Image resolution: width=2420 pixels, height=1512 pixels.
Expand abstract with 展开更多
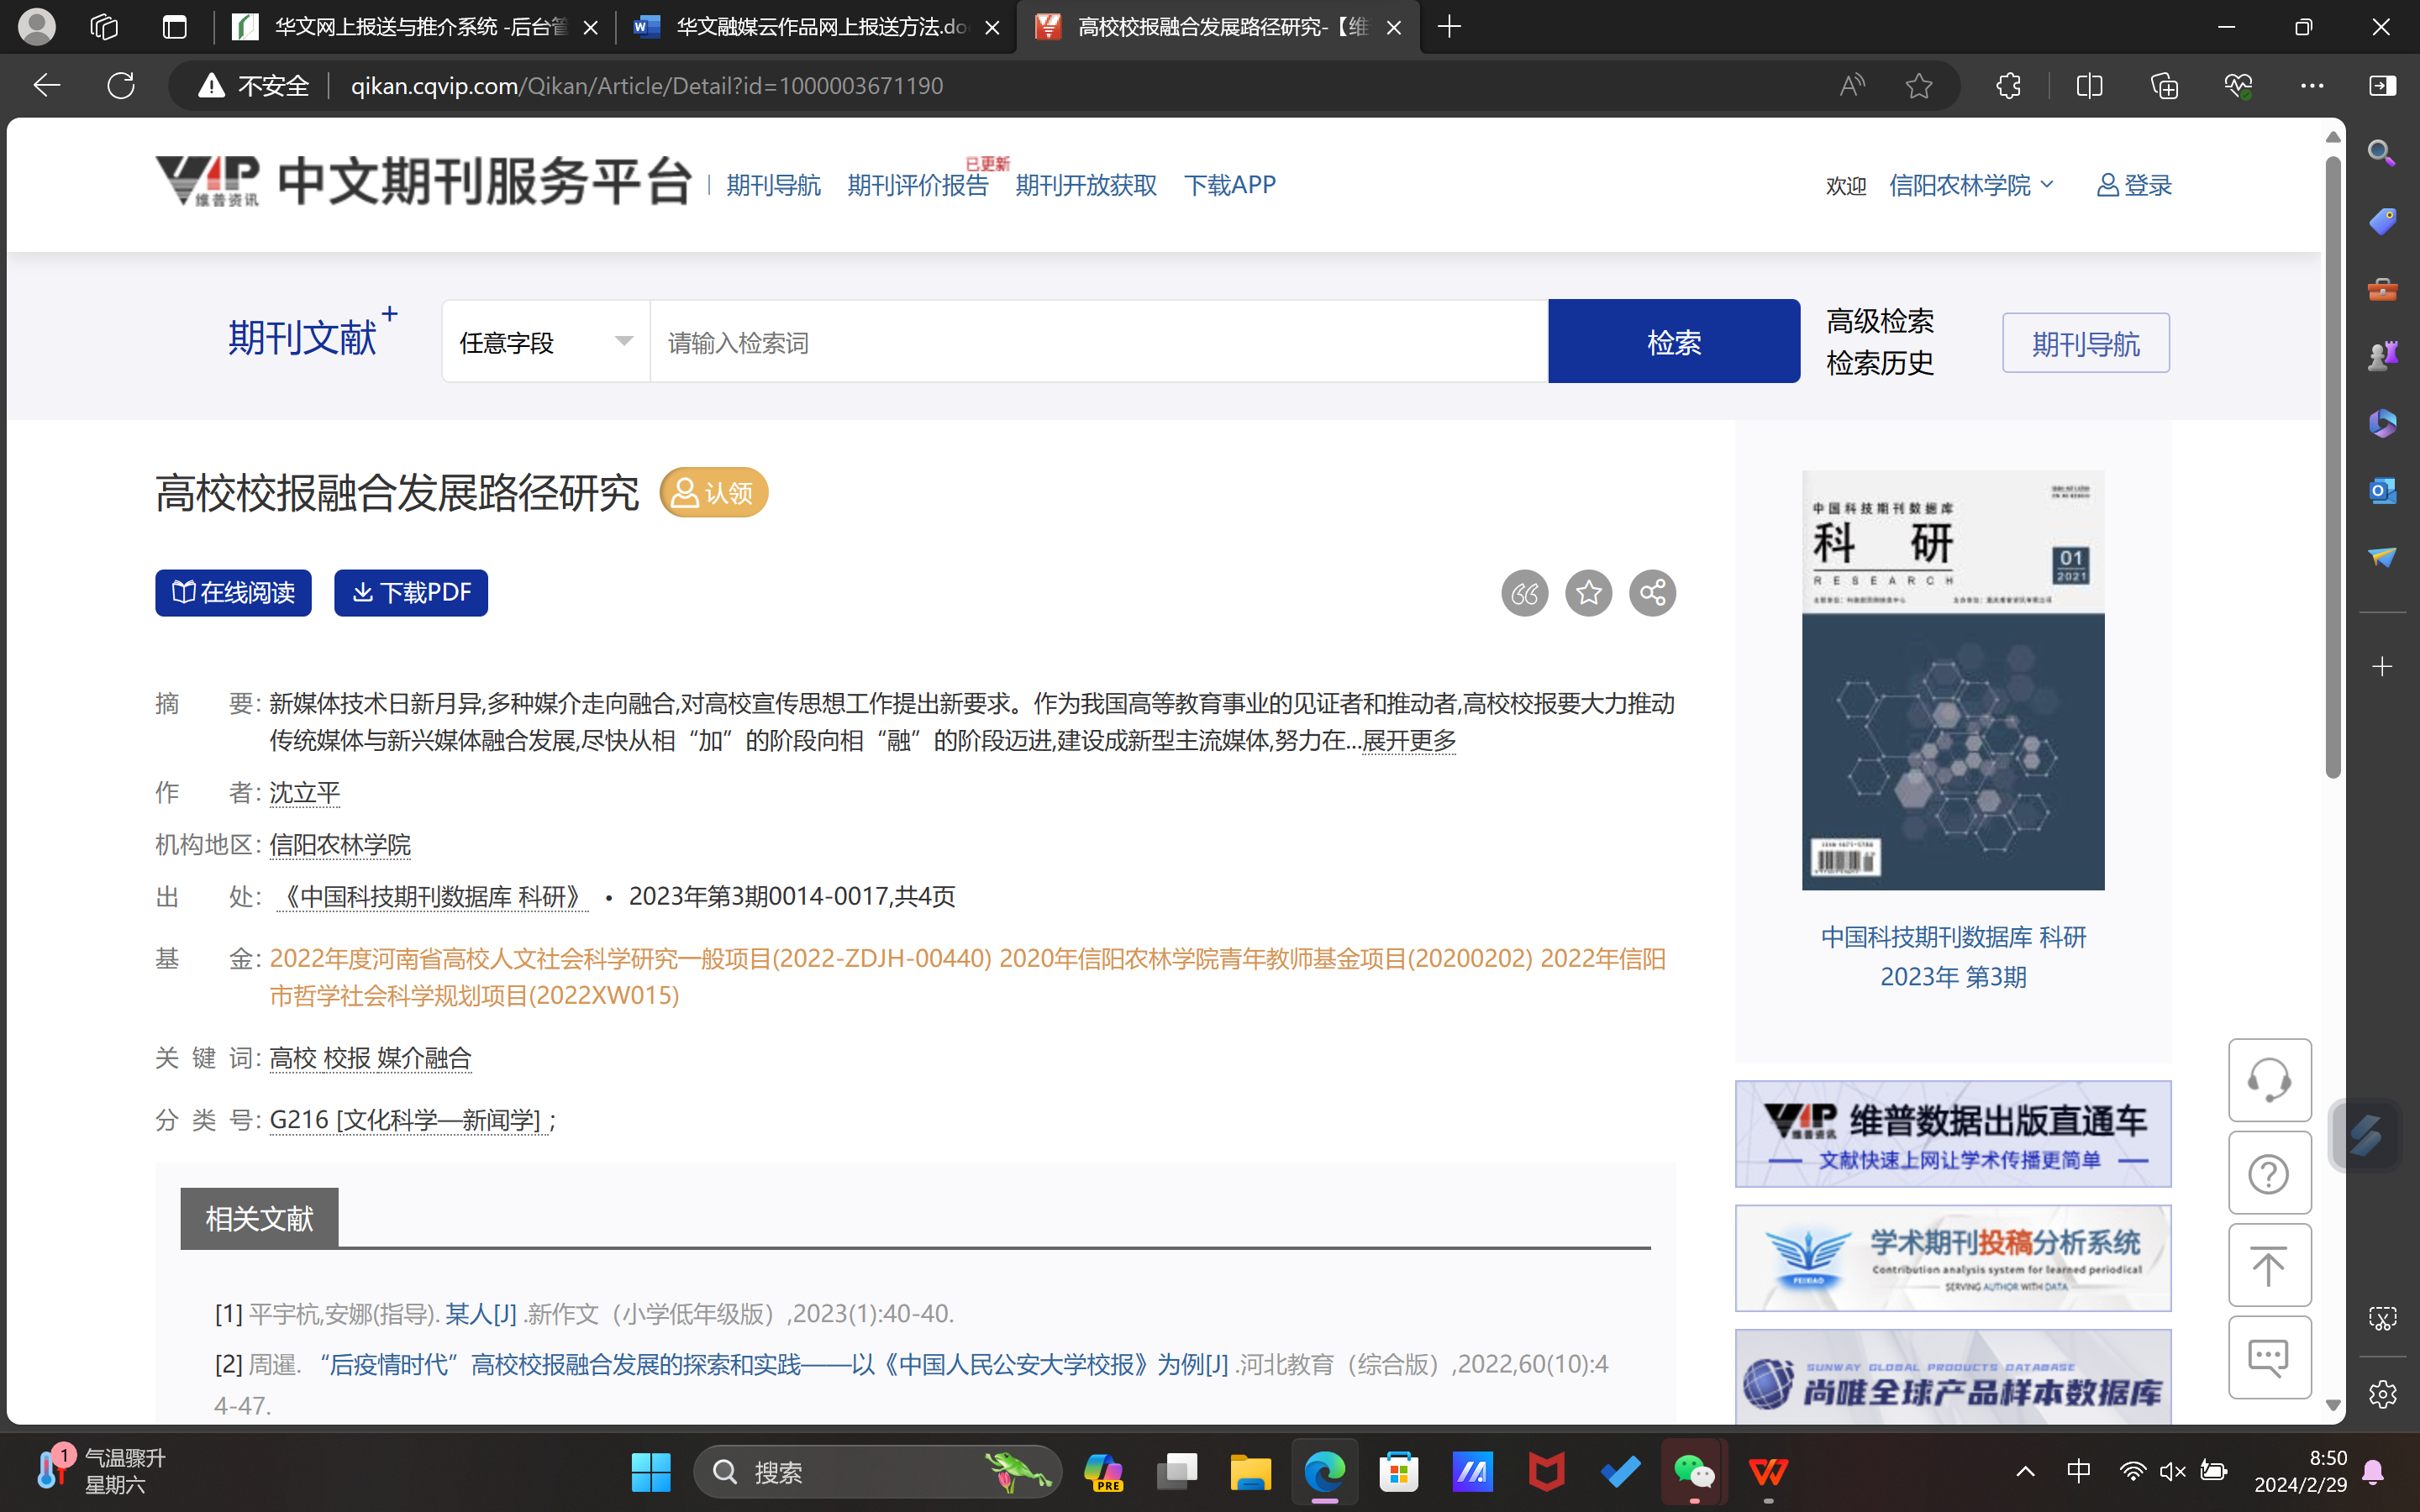[1409, 740]
